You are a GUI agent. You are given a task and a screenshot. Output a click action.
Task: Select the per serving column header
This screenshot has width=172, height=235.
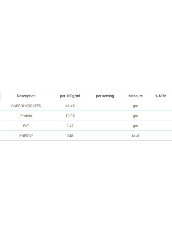[105, 96]
